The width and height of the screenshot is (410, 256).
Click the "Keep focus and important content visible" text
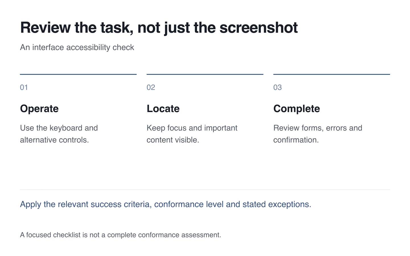pyautogui.click(x=192, y=134)
